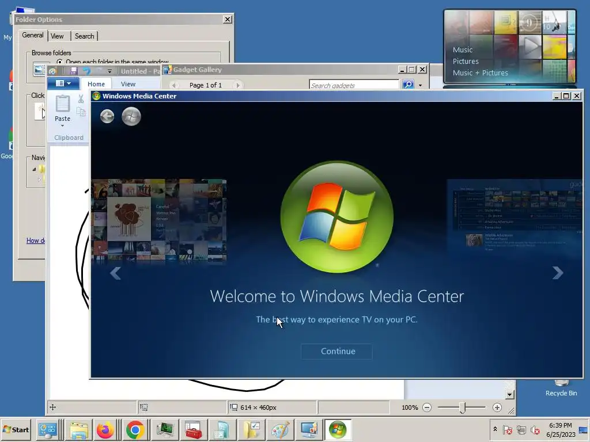
Task: Launch Google Chrome from the taskbar
Action: pyautogui.click(x=135, y=430)
